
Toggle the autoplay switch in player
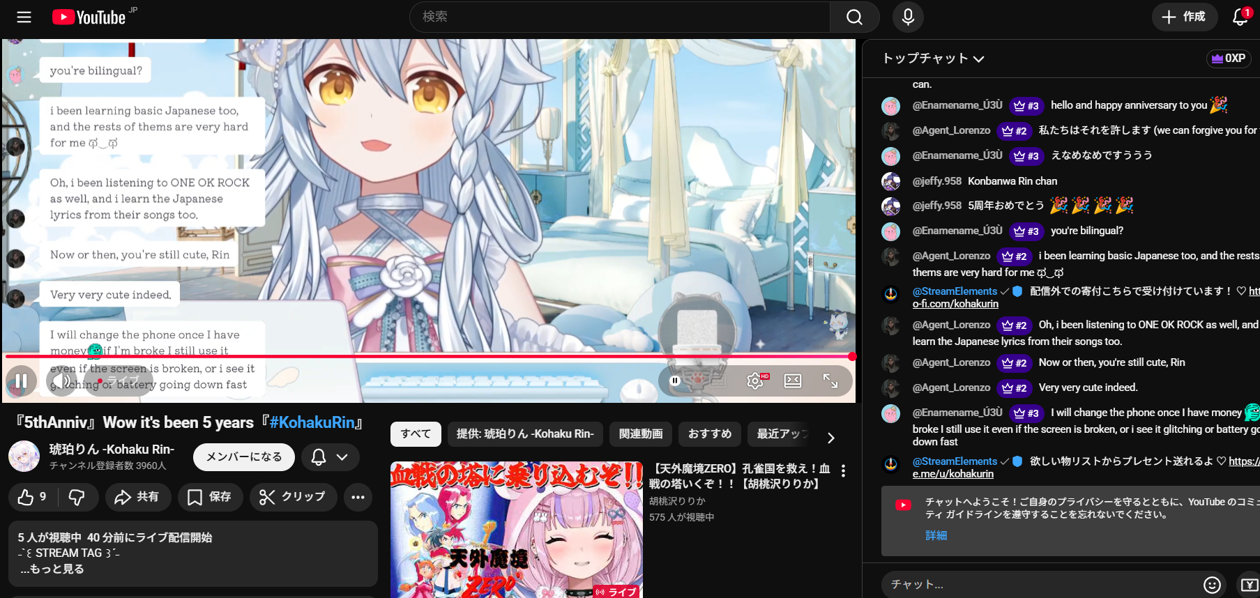675,381
